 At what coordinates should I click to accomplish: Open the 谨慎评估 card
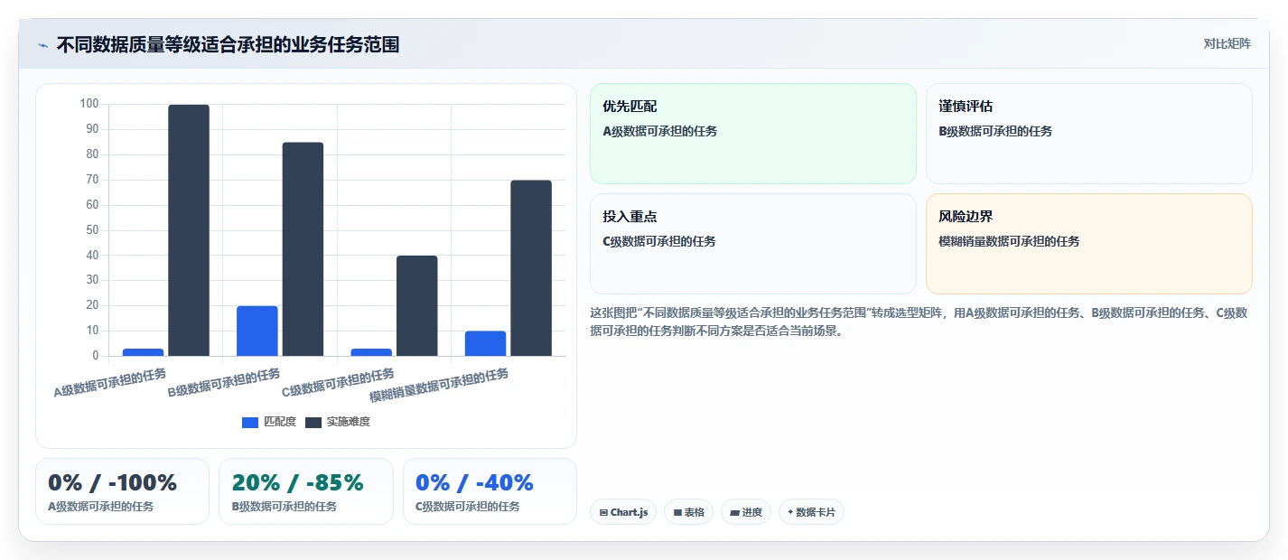click(x=1089, y=134)
